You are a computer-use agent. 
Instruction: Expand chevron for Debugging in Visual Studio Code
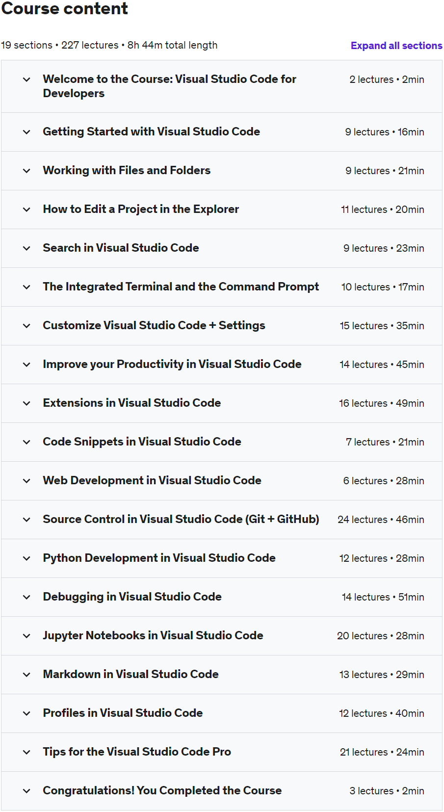pos(26,597)
